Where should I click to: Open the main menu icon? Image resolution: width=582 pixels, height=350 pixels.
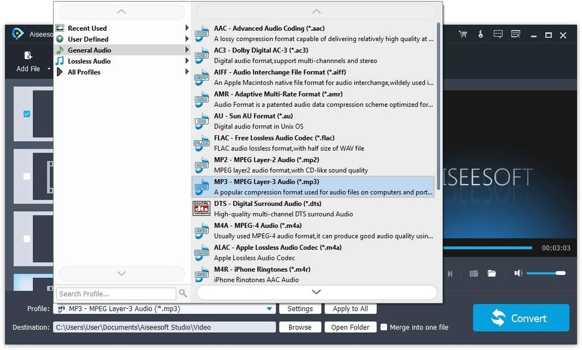coord(515,34)
